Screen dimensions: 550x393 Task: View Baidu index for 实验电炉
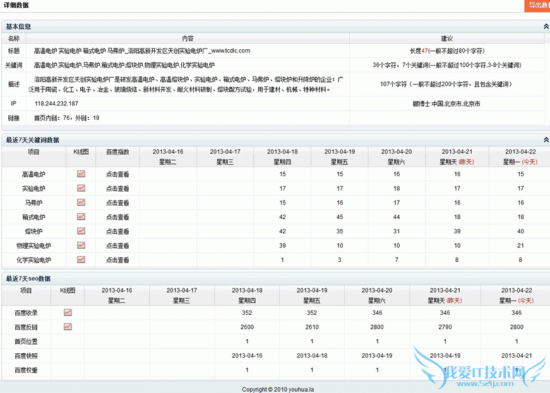click(x=117, y=189)
